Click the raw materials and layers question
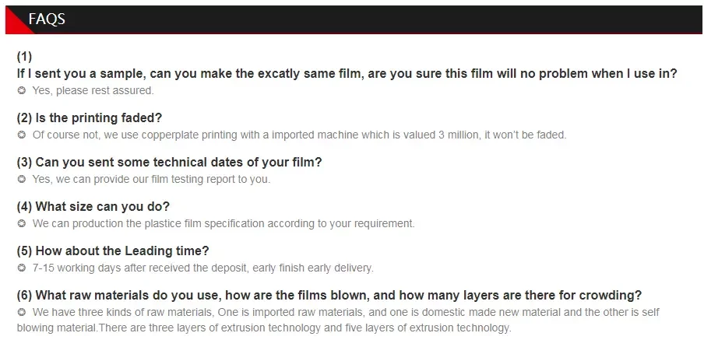704x347 pixels. [x=329, y=296]
